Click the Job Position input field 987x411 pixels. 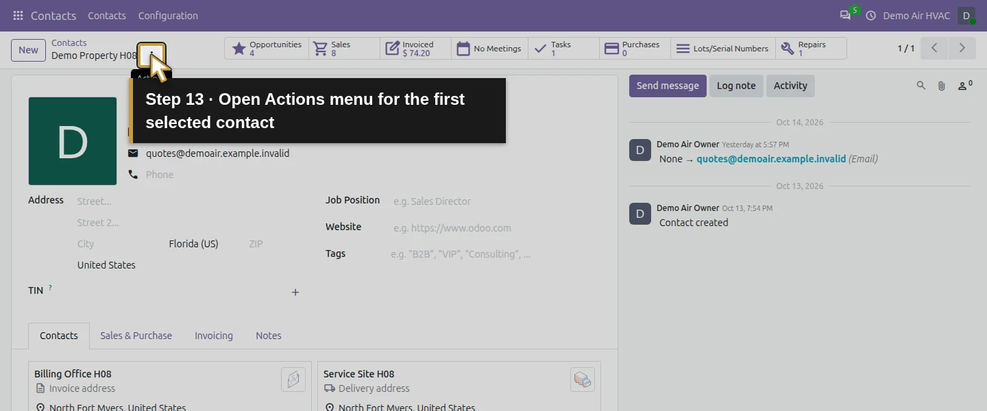(496, 201)
